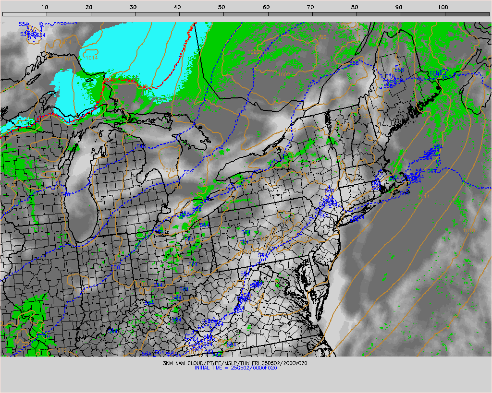Click the blue 'INITIAL TIME = 250502/0000F020' text

pos(235,368)
